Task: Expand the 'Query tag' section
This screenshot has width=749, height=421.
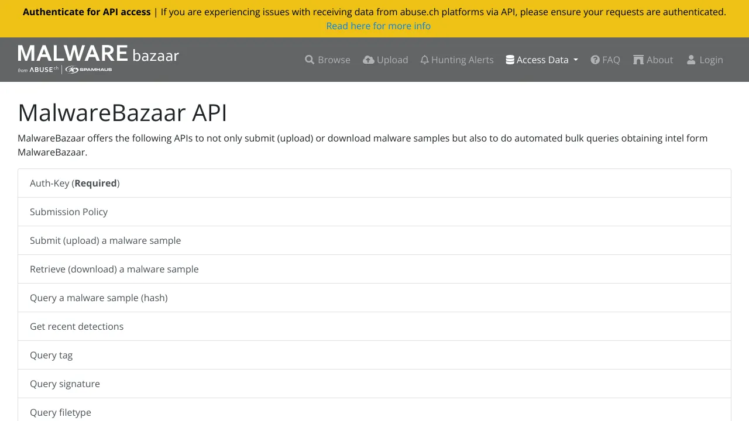Action: coord(374,355)
